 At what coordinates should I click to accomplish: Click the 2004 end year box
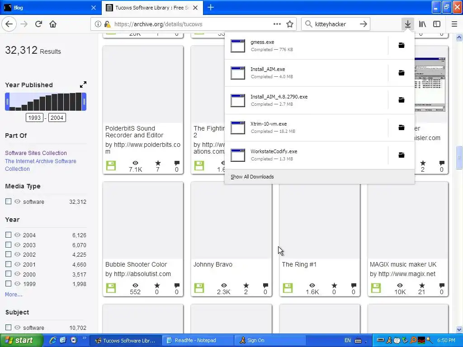pyautogui.click(x=57, y=118)
